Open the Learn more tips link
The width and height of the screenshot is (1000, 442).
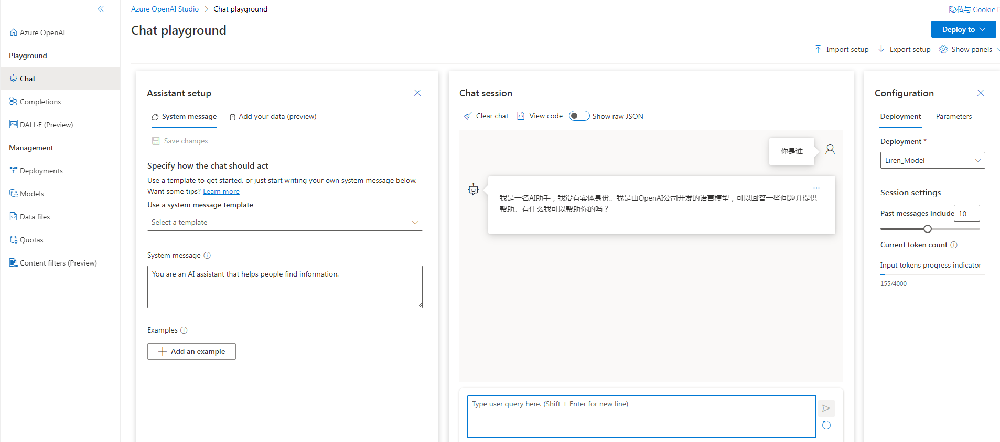click(221, 192)
